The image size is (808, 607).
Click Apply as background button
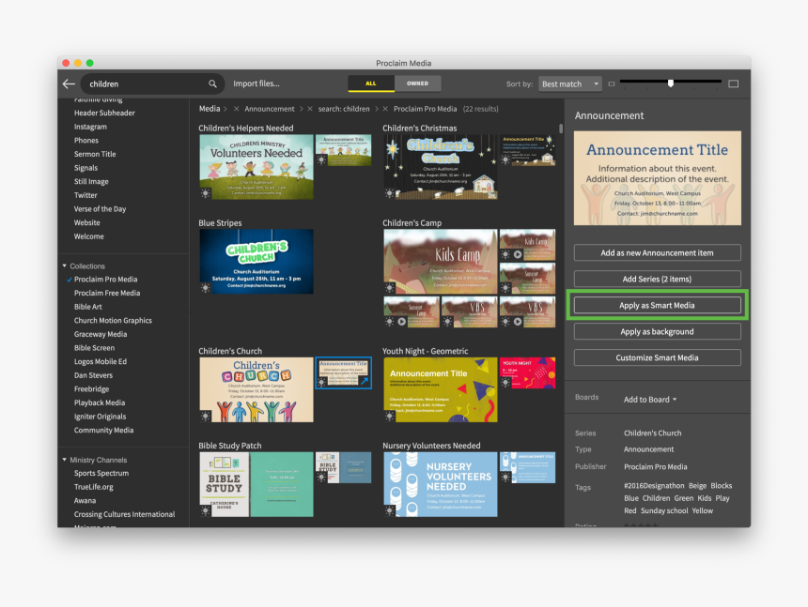(x=658, y=332)
